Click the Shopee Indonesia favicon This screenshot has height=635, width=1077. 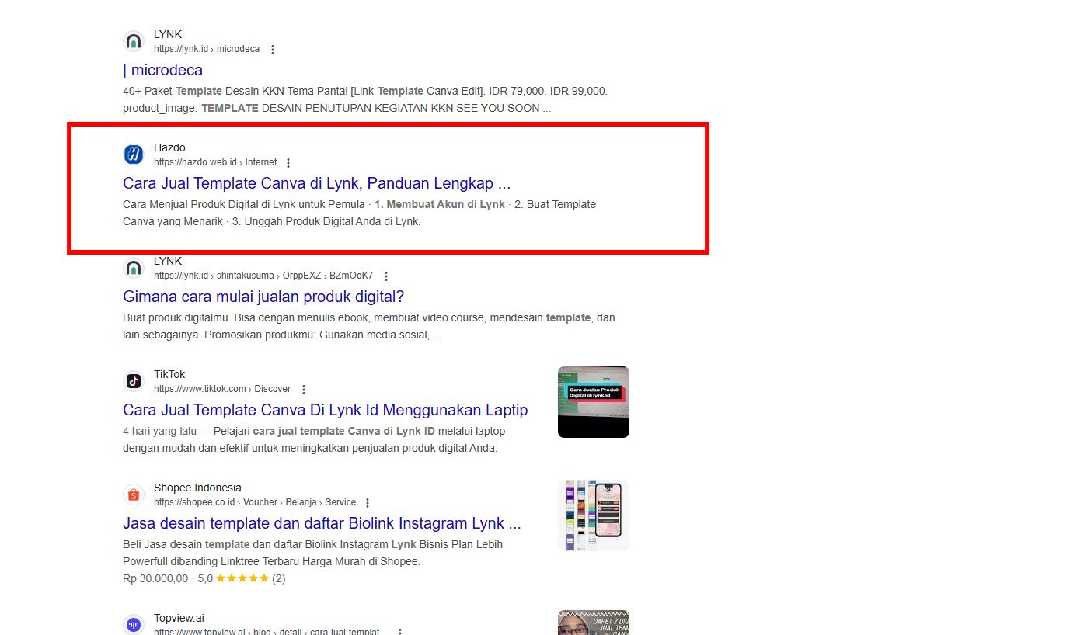(x=134, y=494)
